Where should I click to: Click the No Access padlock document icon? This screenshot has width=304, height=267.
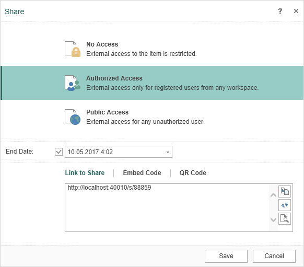click(x=73, y=49)
